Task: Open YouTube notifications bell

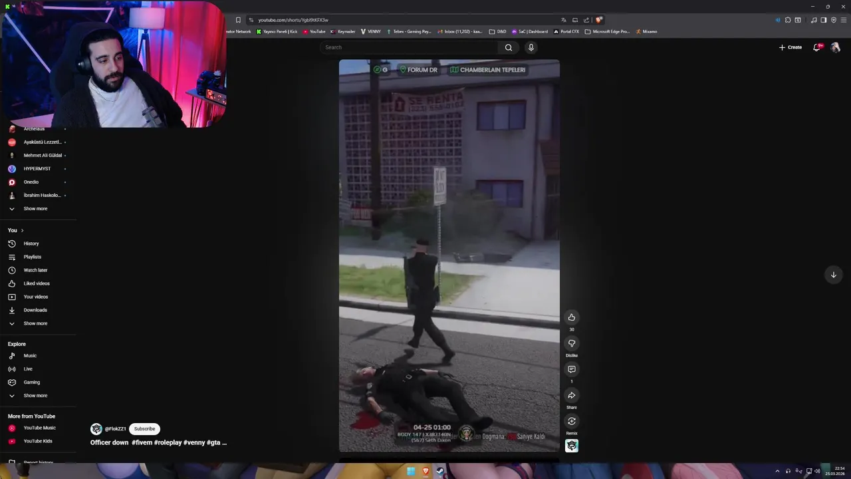Action: [x=817, y=47]
